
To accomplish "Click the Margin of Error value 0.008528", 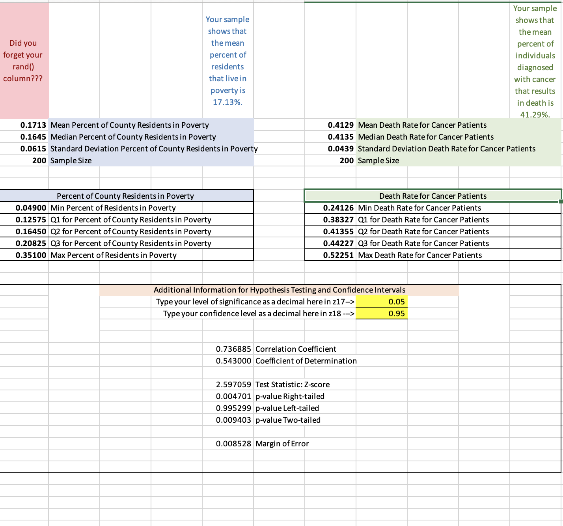I will [233, 444].
